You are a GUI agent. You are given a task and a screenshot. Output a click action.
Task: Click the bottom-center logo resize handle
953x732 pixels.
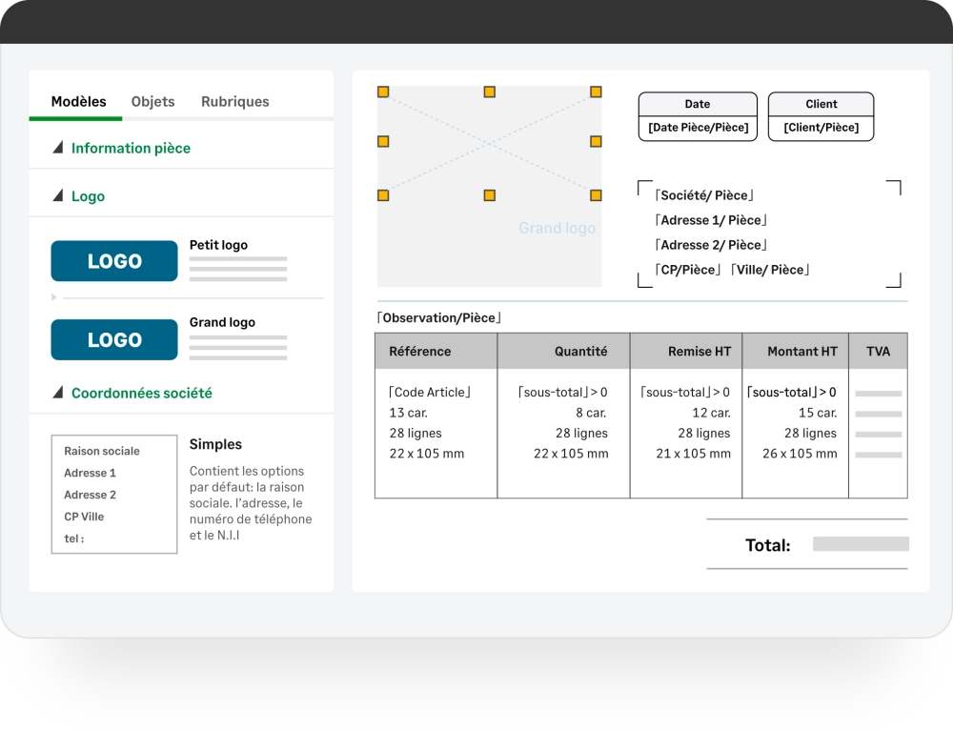[489, 195]
